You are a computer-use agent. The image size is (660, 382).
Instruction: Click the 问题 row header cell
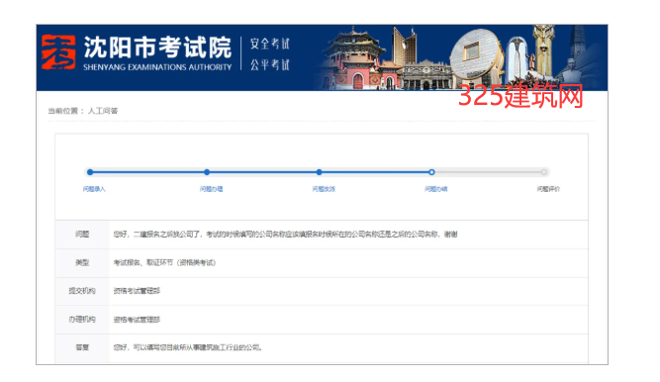click(x=82, y=235)
